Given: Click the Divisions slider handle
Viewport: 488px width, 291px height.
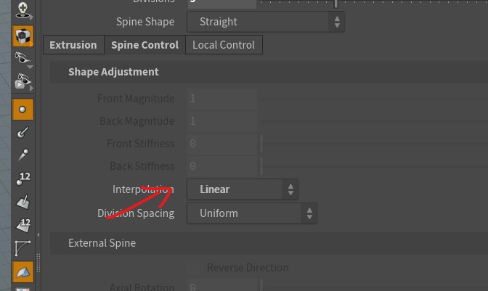Looking at the screenshot, I should pos(335,4).
